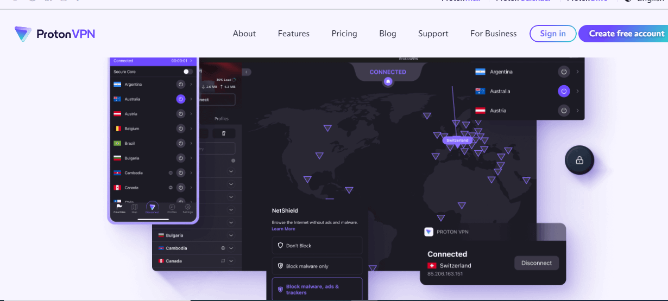The width and height of the screenshot is (668, 301).
Task: Toggle Argentina power button in right panel
Action: coord(564,72)
